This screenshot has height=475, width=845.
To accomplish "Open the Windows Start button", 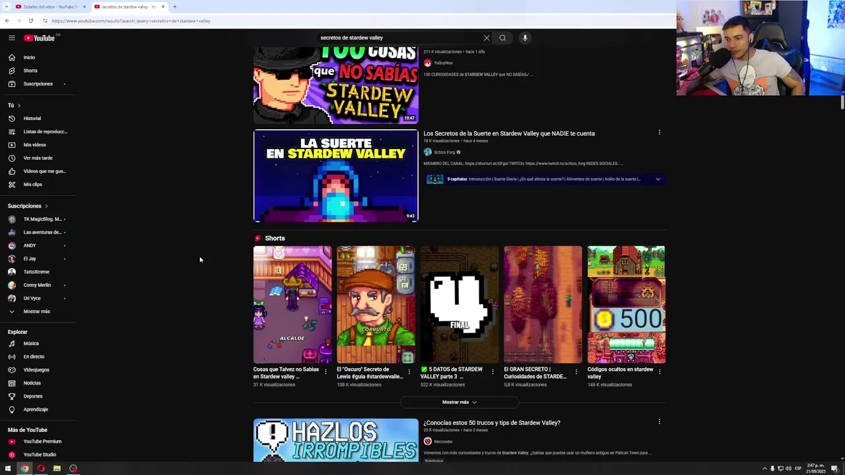I will point(8,468).
